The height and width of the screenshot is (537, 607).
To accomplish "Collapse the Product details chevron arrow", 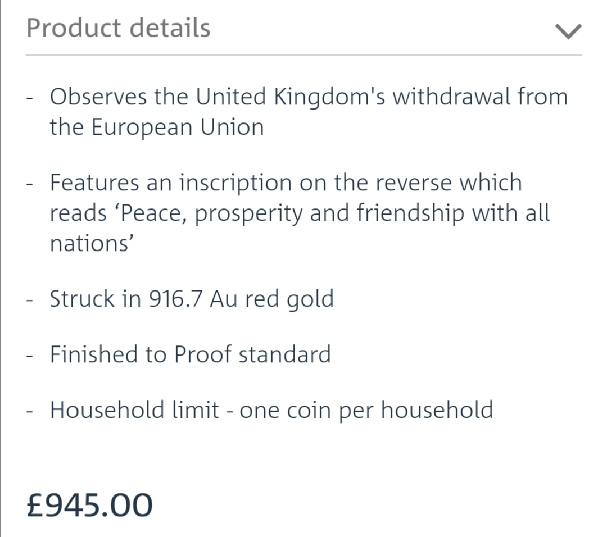I will (x=568, y=31).
